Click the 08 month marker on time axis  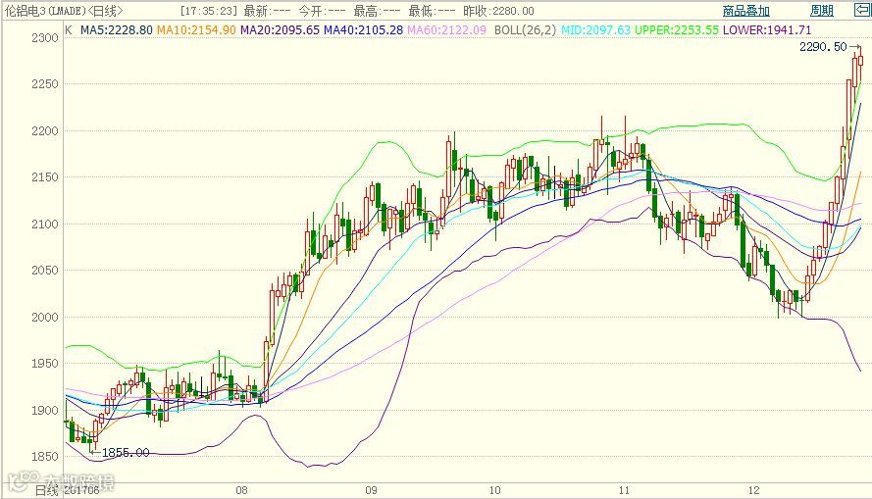[x=241, y=490]
